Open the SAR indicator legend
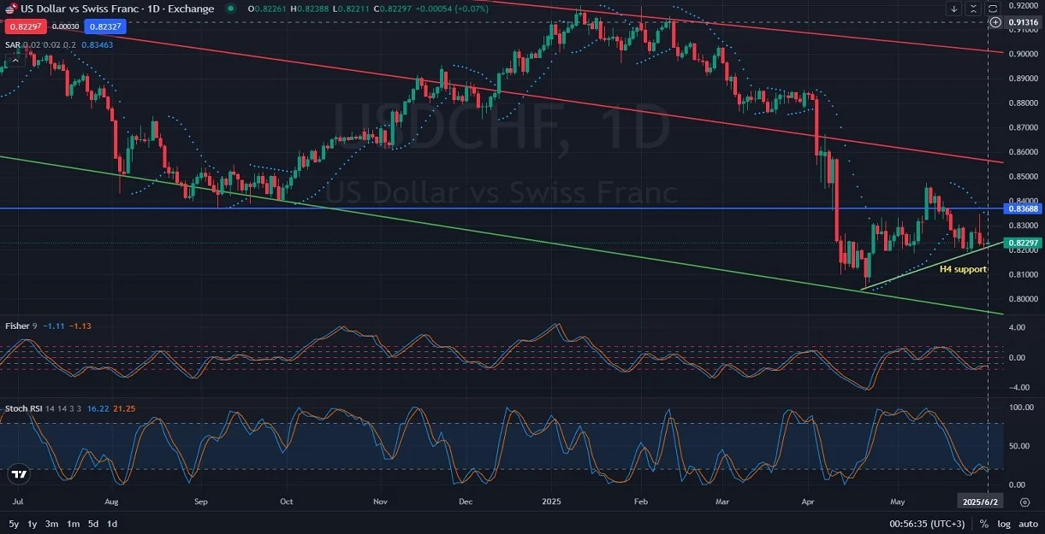The image size is (1045, 534). coord(14,44)
